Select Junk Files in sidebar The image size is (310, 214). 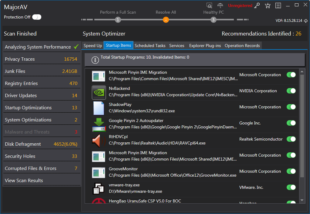pos(15,71)
